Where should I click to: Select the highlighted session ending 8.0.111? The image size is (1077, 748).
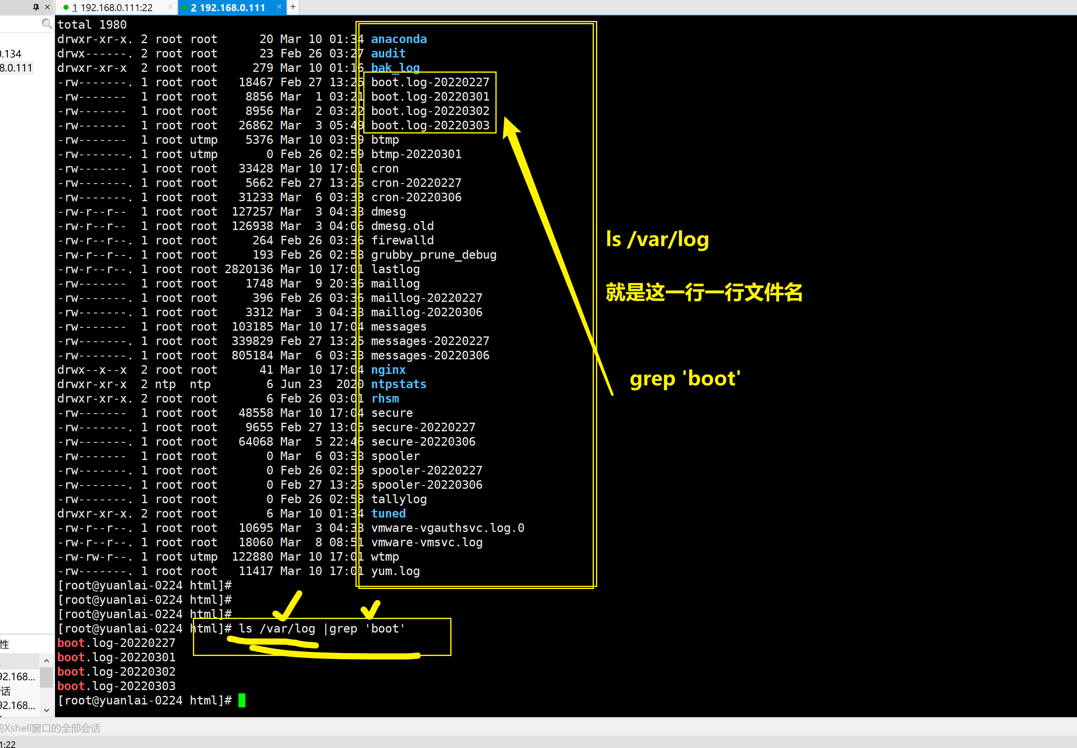(x=16, y=68)
